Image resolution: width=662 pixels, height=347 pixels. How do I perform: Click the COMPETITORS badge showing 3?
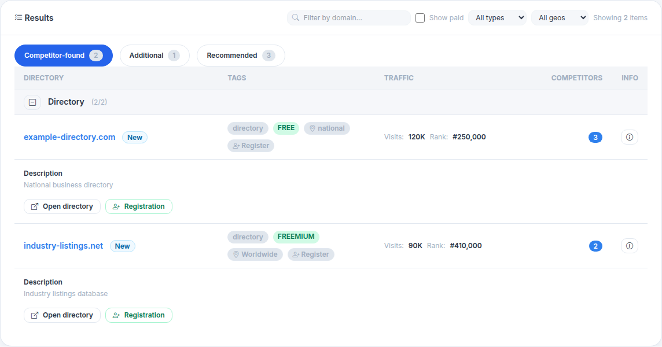click(x=595, y=137)
